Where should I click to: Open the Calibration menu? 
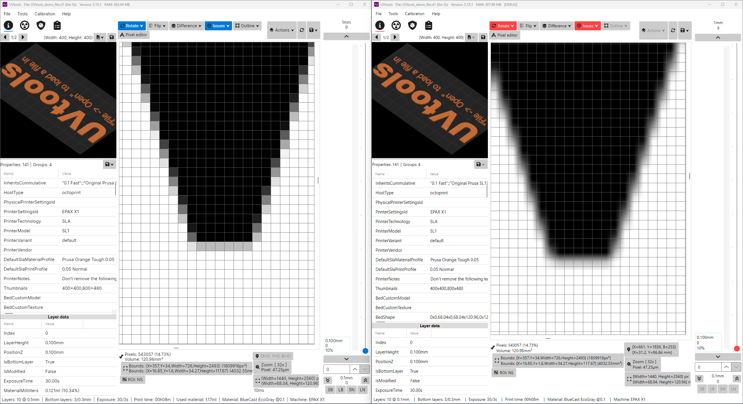click(x=45, y=14)
